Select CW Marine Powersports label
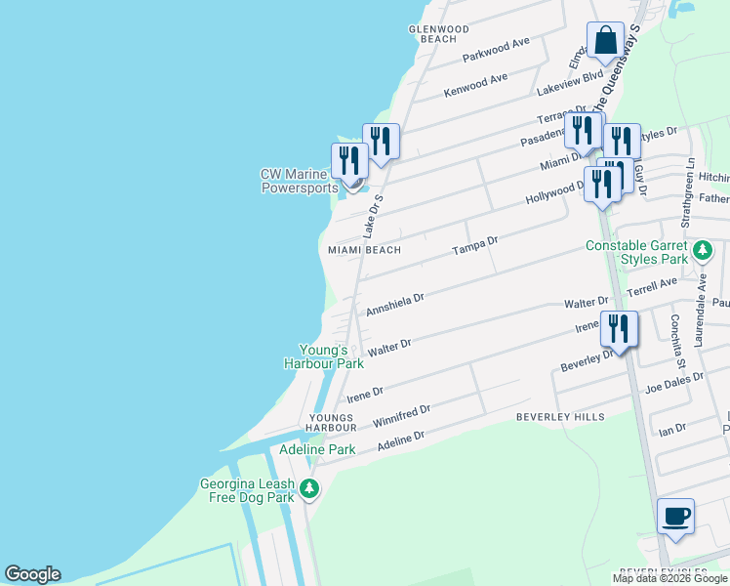Image resolution: width=730 pixels, height=586 pixels. point(300,181)
